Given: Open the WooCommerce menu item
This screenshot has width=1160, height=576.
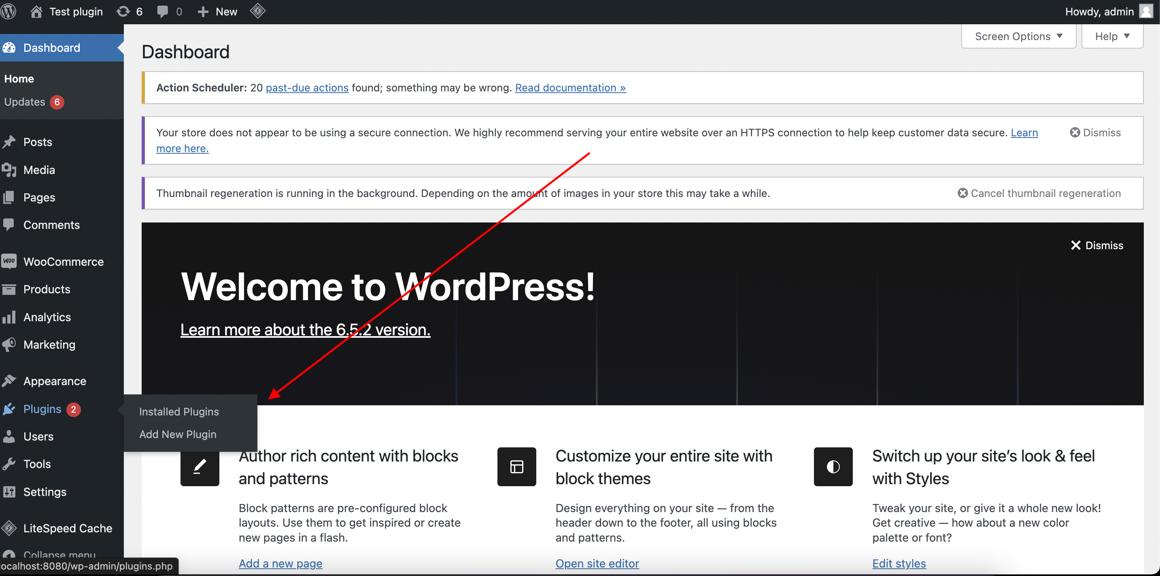Looking at the screenshot, I should click(63, 262).
